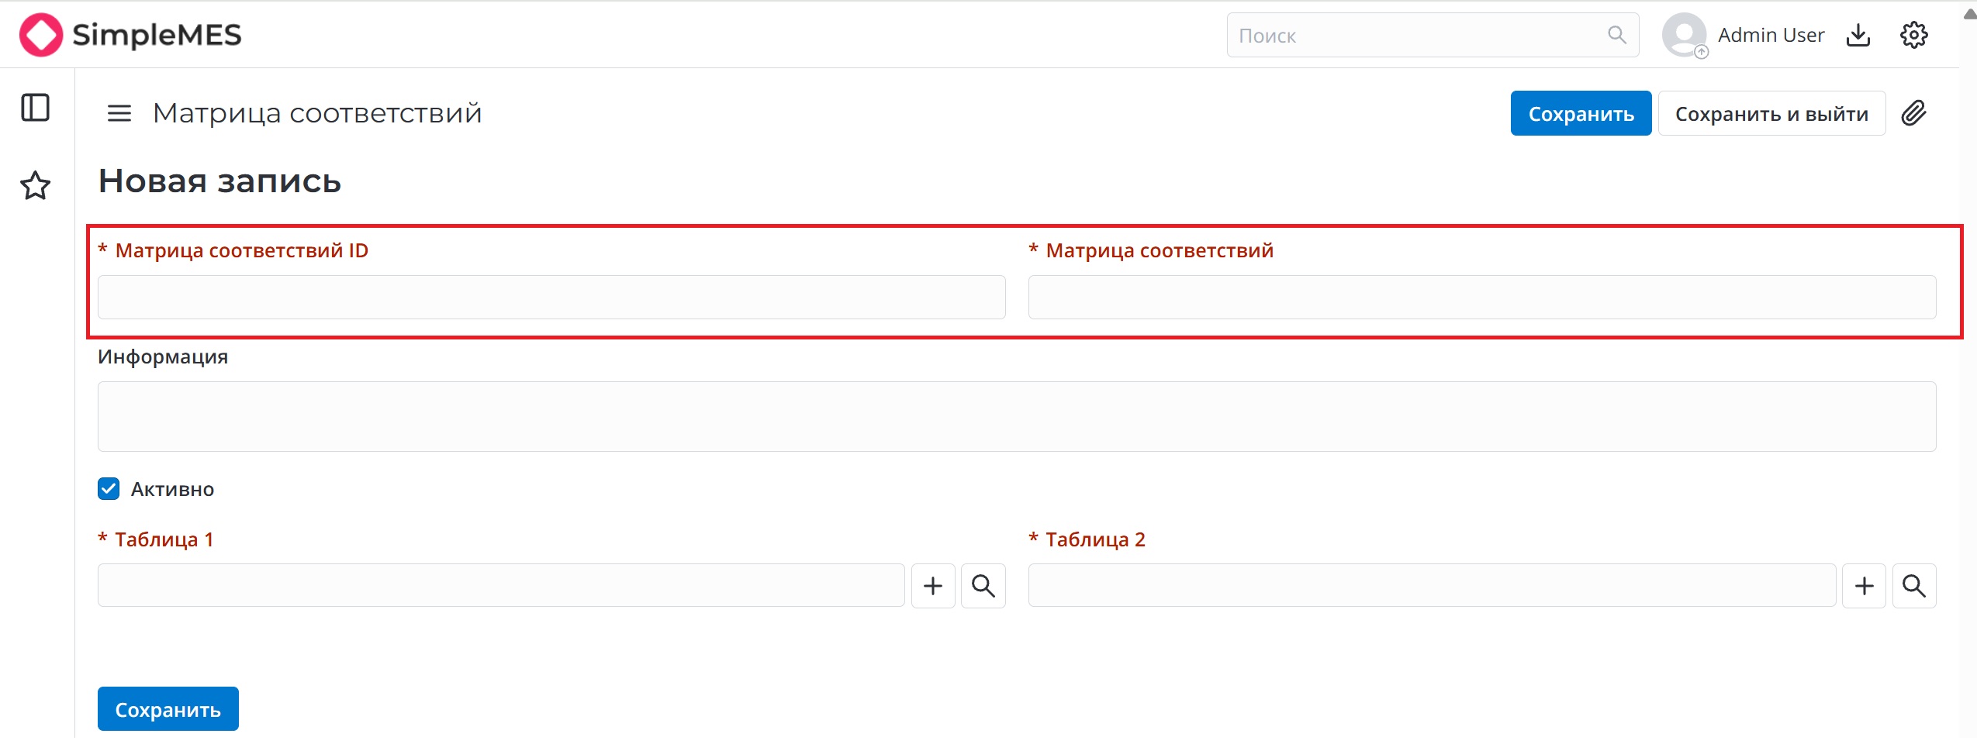Click inside the Матрица соответствий ID field
The image size is (1977, 744).
(x=551, y=297)
